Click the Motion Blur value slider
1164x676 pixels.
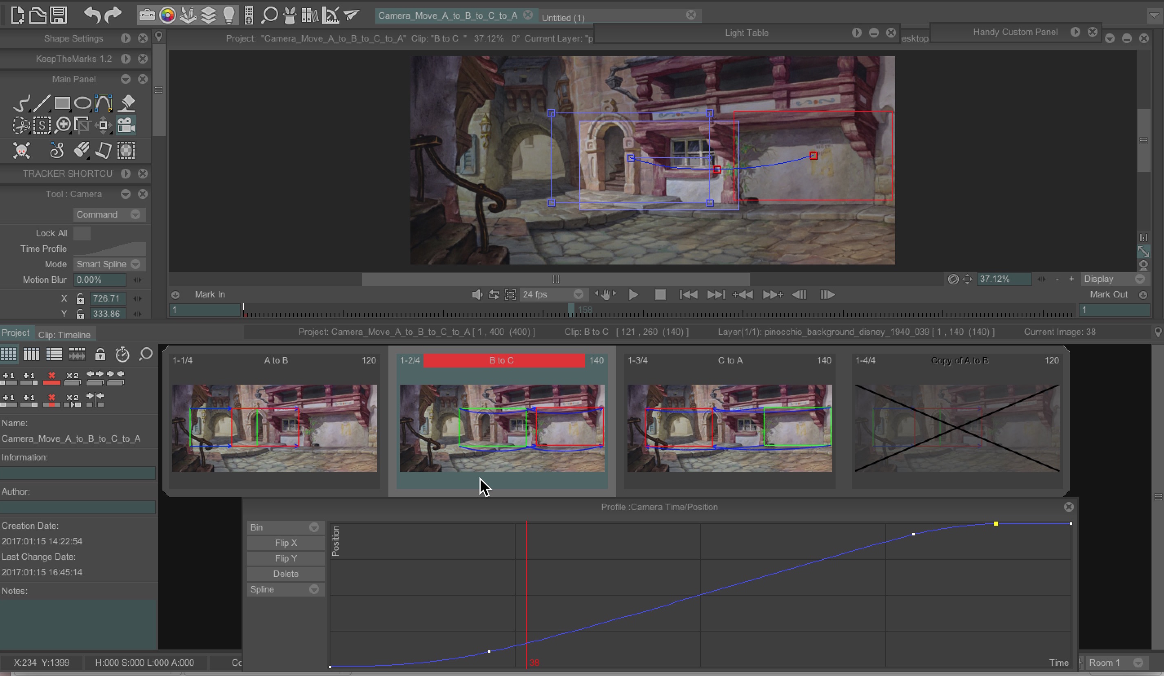point(99,280)
